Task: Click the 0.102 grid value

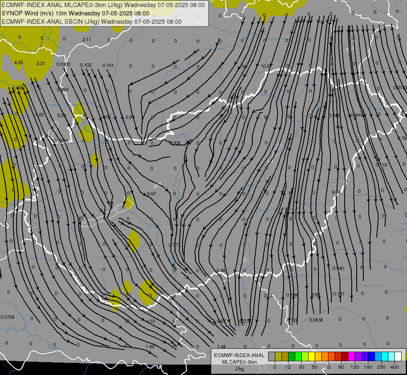Action: click(x=86, y=65)
